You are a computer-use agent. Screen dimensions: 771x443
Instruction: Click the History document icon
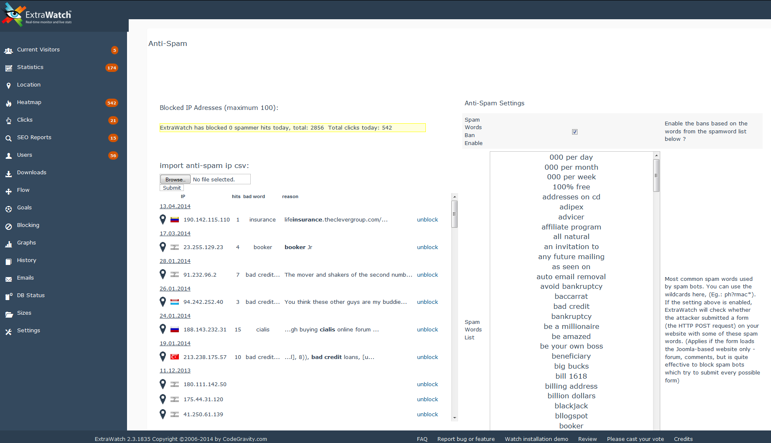point(8,261)
